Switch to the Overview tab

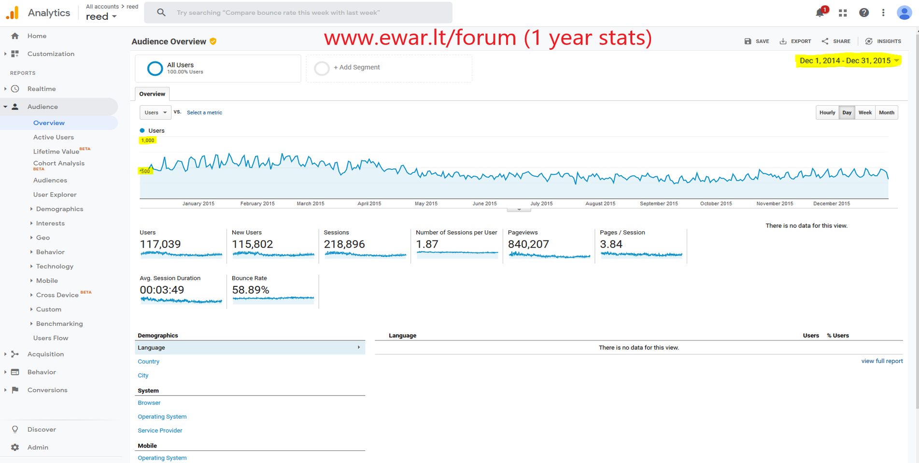152,94
